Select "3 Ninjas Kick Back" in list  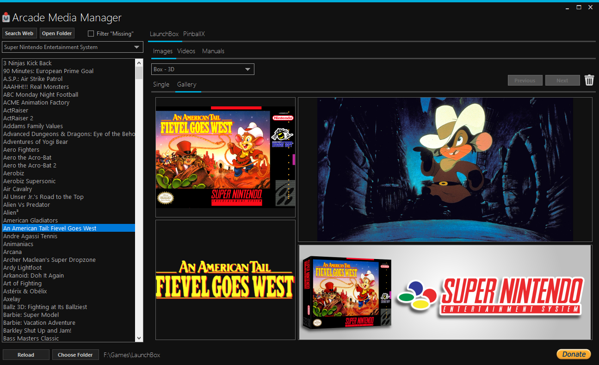(69, 63)
